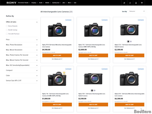Go to Sale page
This screenshot has height=114, width=152.
pos(75,3)
